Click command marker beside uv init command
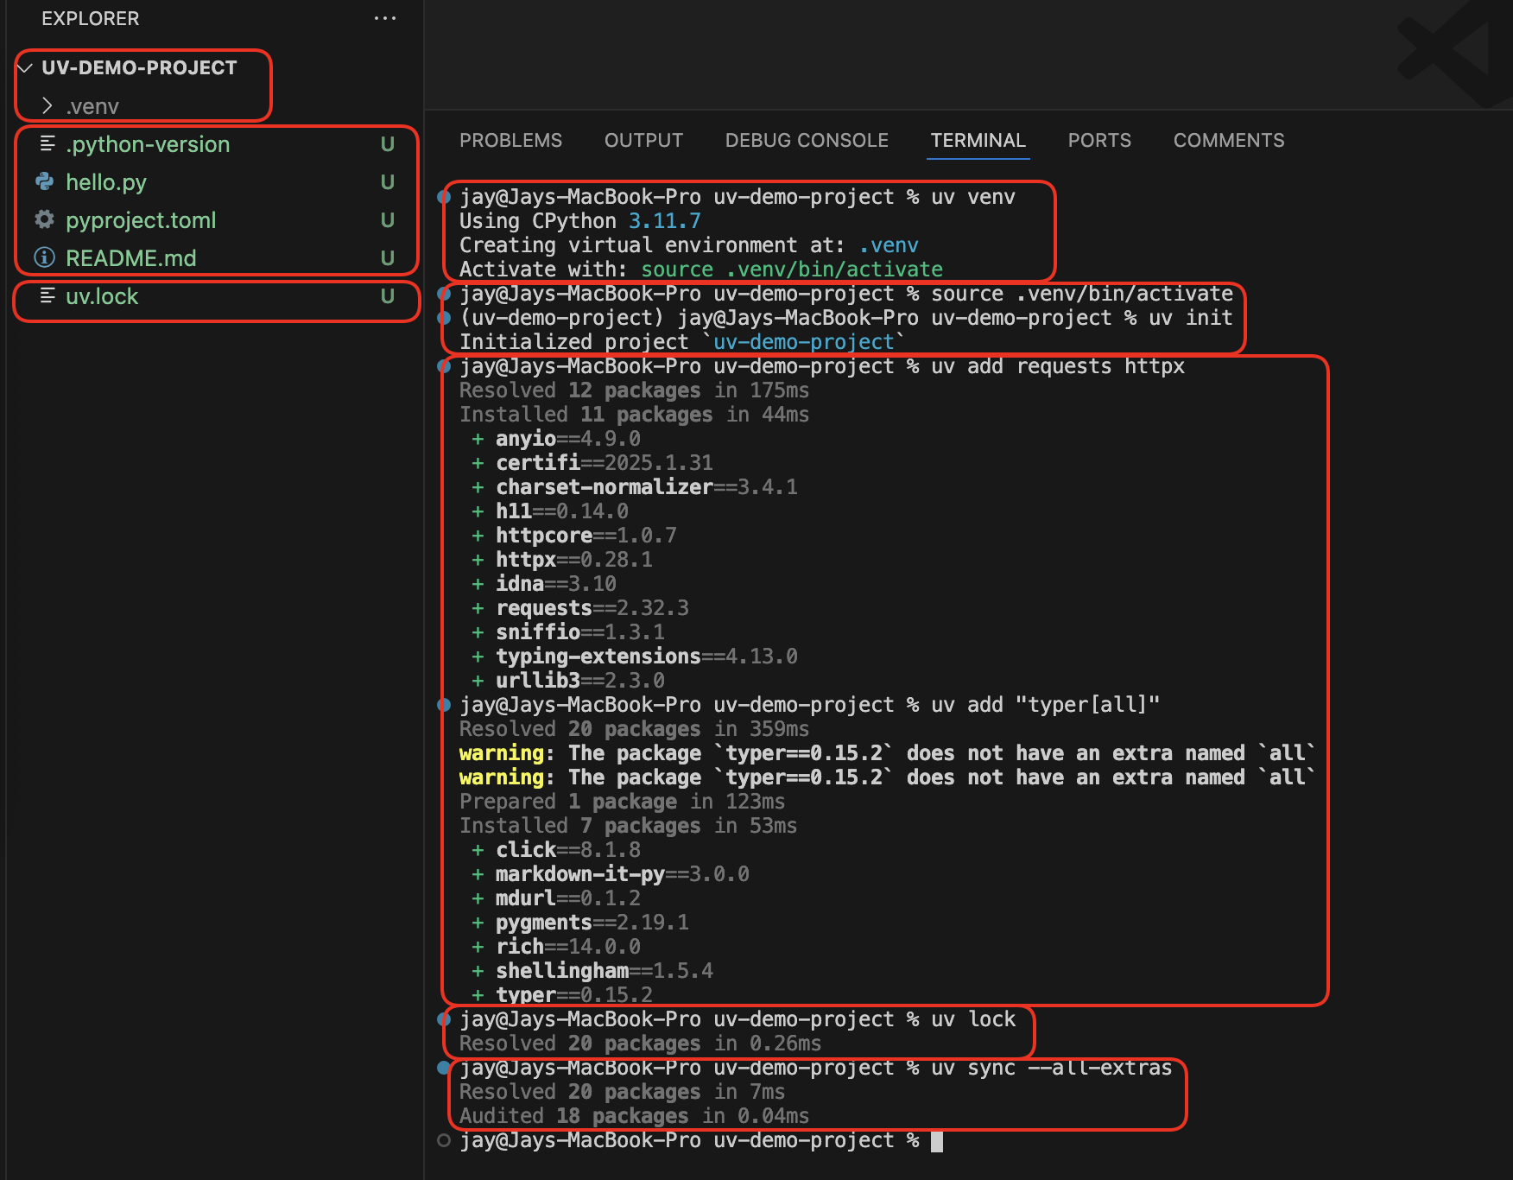Image resolution: width=1513 pixels, height=1180 pixels. (x=444, y=318)
